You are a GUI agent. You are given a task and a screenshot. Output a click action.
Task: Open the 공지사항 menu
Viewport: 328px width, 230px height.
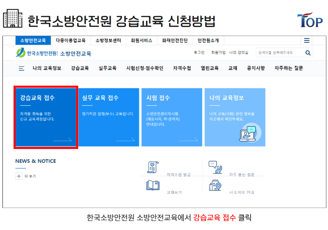click(x=256, y=68)
